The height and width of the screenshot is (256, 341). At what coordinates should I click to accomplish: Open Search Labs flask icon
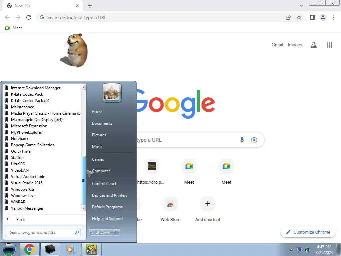(x=314, y=45)
